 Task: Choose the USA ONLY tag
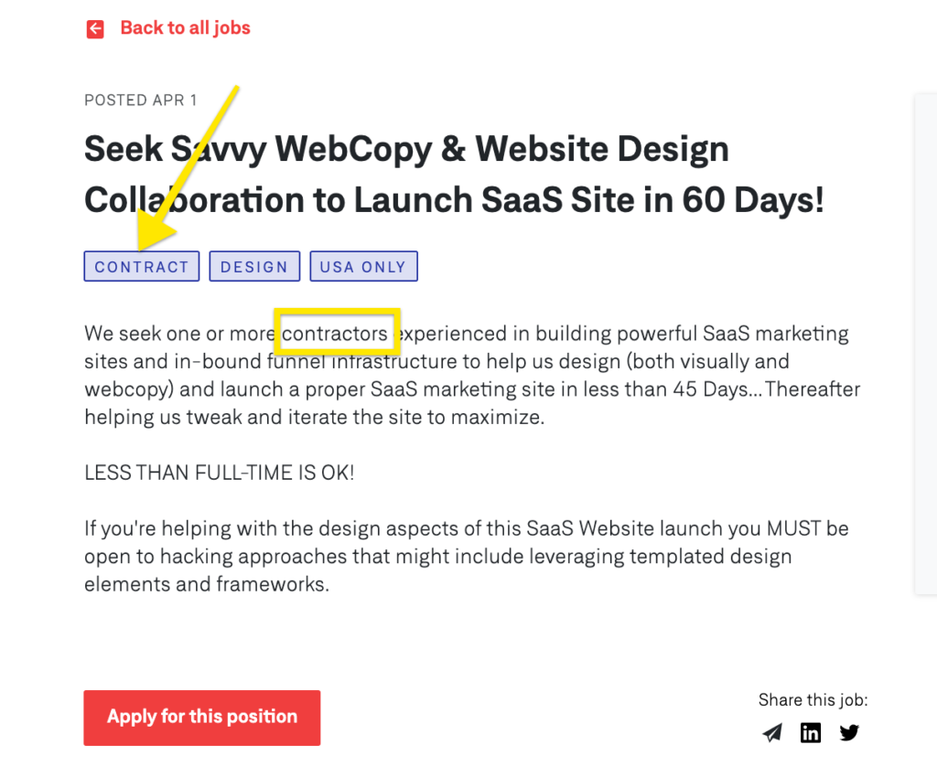[x=363, y=267]
